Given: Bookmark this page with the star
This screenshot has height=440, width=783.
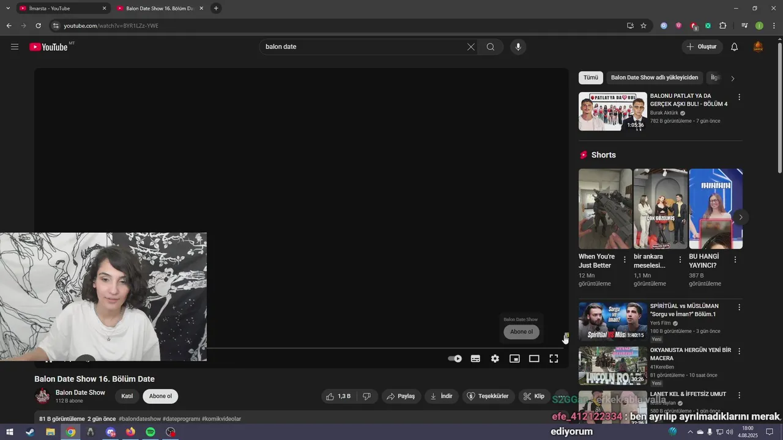Looking at the screenshot, I should pyautogui.click(x=644, y=26).
